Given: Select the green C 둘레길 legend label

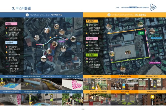Looking at the screenshot, I should pos(92,55).
